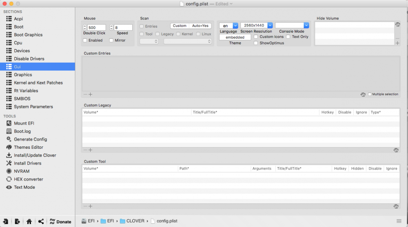Click the Theme text field
This screenshot has height=227, width=408.
(x=235, y=37)
